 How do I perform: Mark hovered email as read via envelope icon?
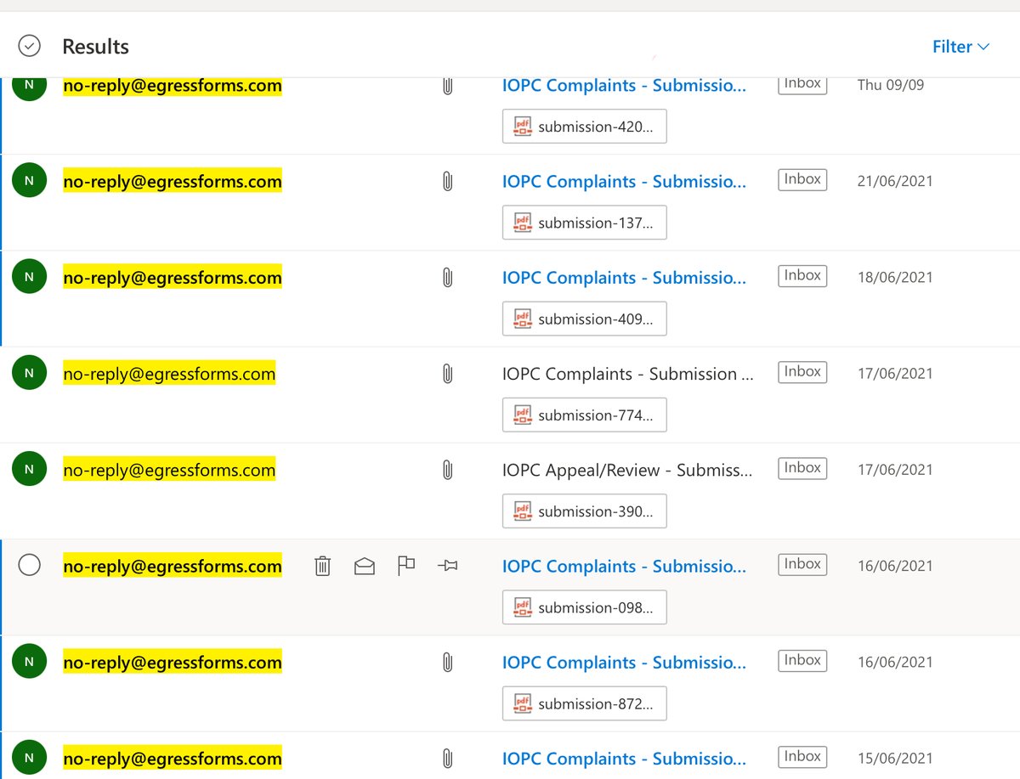(365, 566)
